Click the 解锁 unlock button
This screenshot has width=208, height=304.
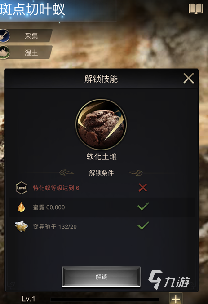tap(101, 277)
